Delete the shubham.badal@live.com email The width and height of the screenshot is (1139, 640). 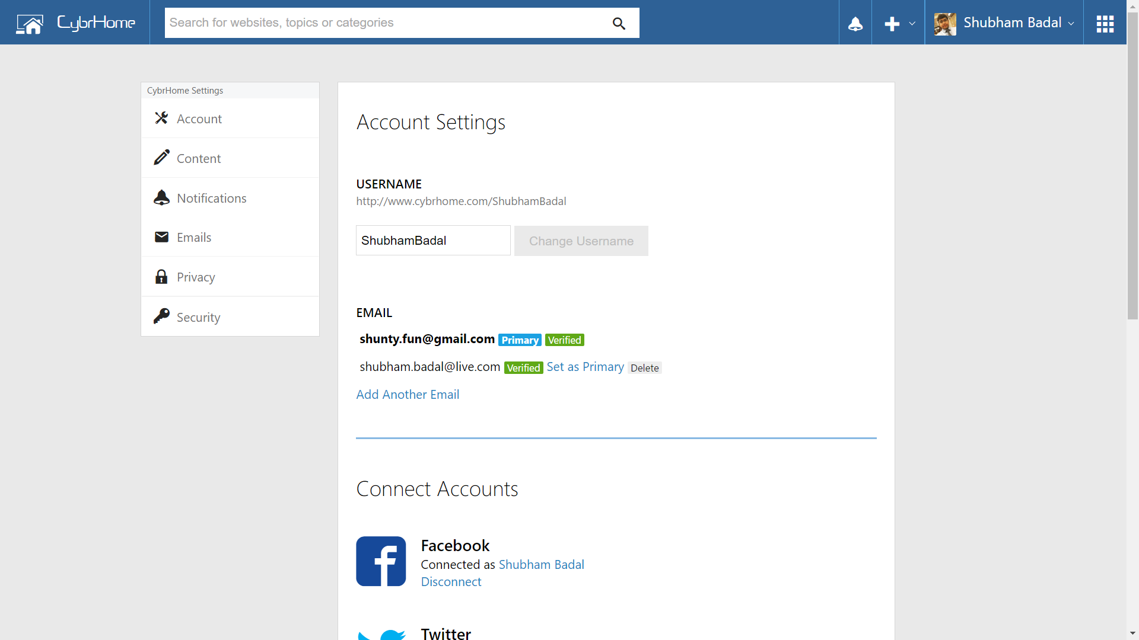click(645, 368)
